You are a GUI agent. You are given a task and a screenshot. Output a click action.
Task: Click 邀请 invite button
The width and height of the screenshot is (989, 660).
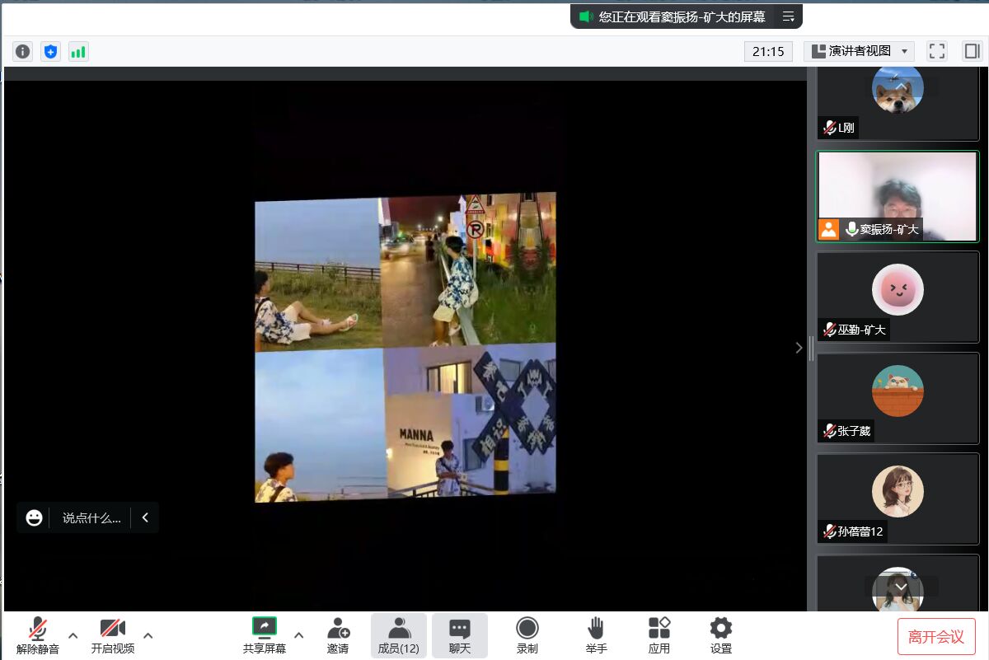click(x=338, y=635)
